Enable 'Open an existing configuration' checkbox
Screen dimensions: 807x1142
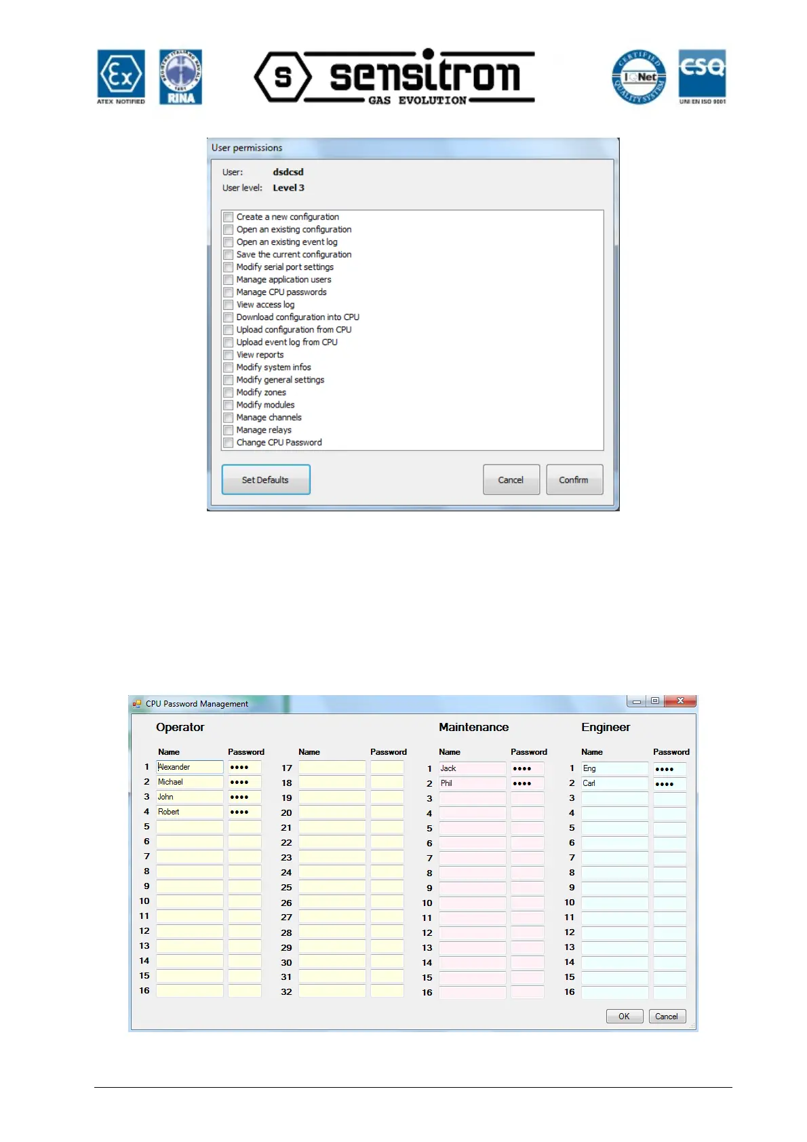coord(229,230)
